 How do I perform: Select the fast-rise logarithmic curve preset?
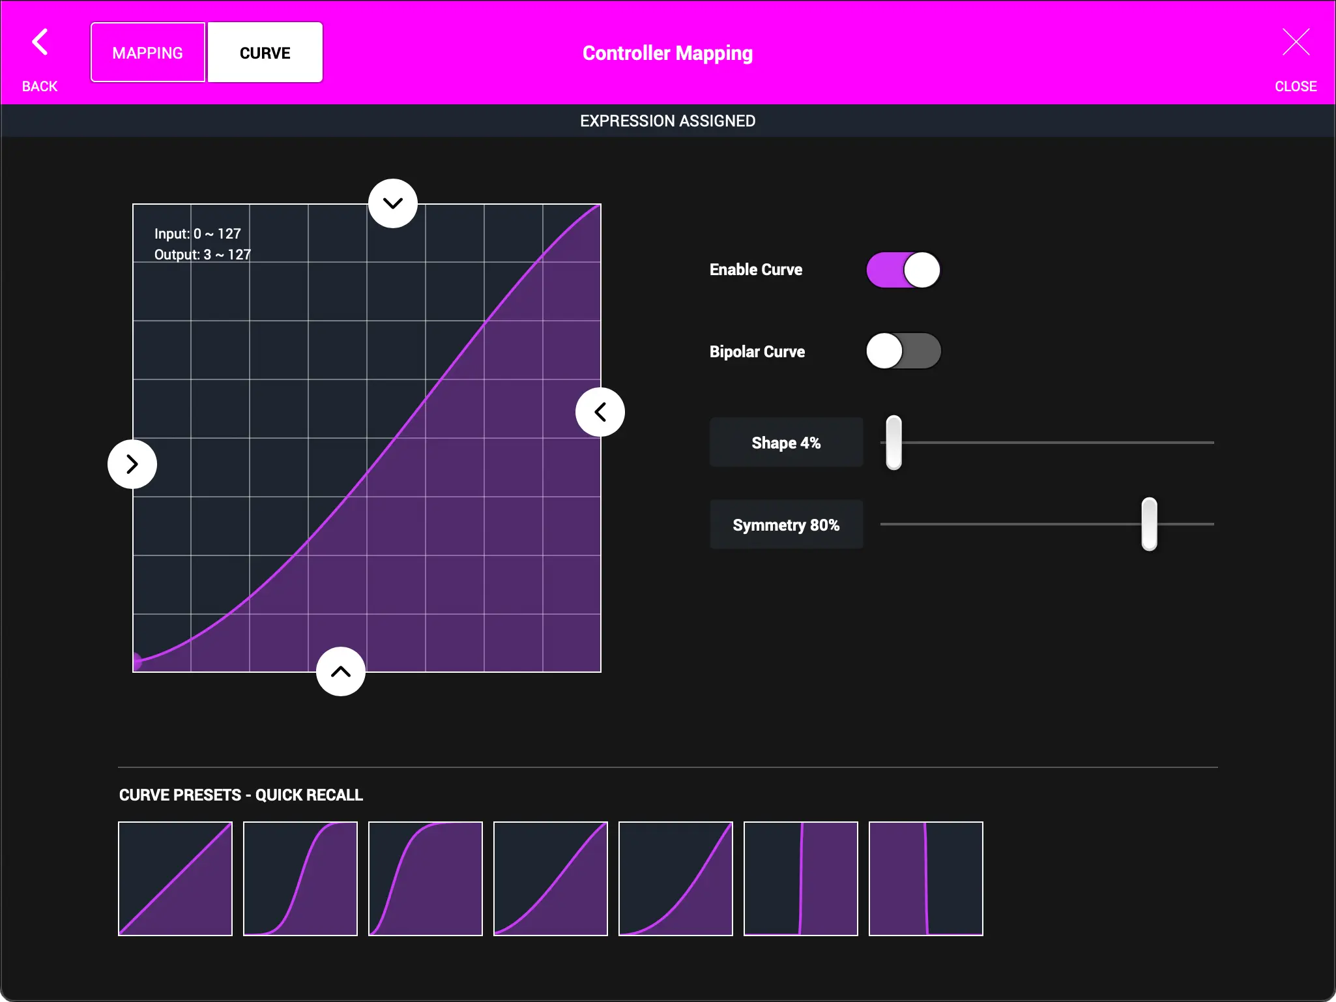click(425, 878)
